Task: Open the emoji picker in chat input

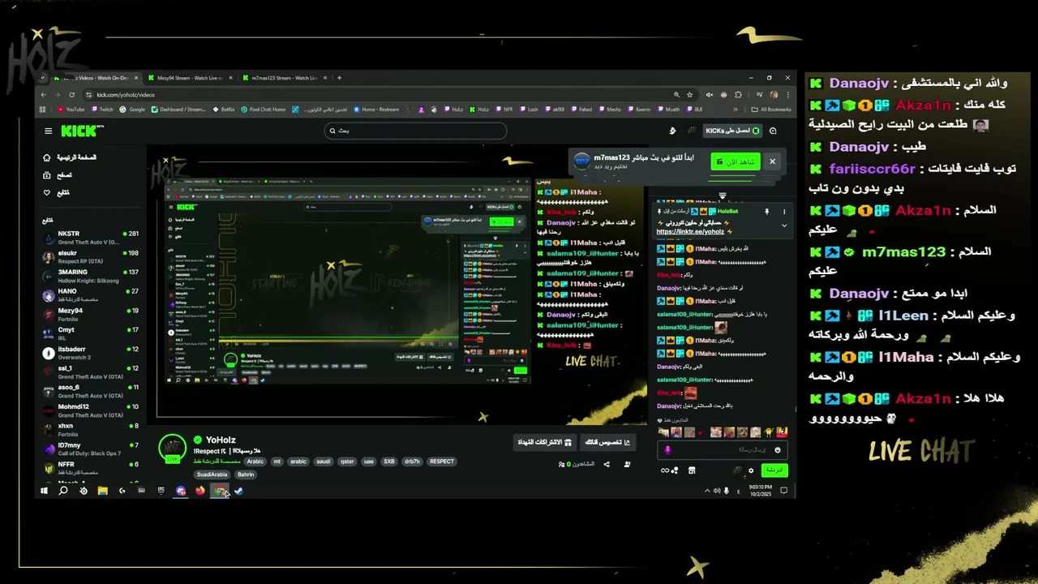Action: pos(778,449)
